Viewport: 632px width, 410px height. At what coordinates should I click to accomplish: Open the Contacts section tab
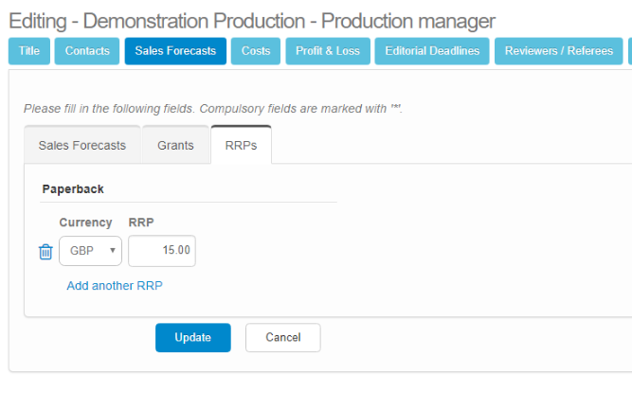pyautogui.click(x=87, y=51)
